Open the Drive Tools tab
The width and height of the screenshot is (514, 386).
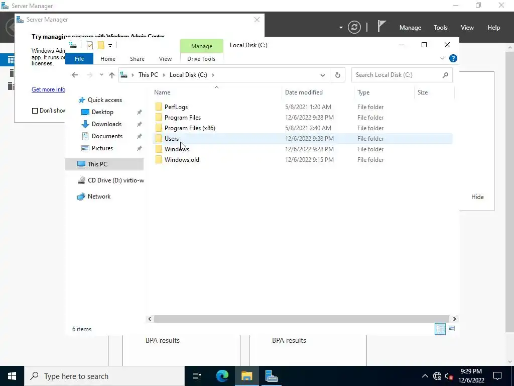(x=201, y=59)
